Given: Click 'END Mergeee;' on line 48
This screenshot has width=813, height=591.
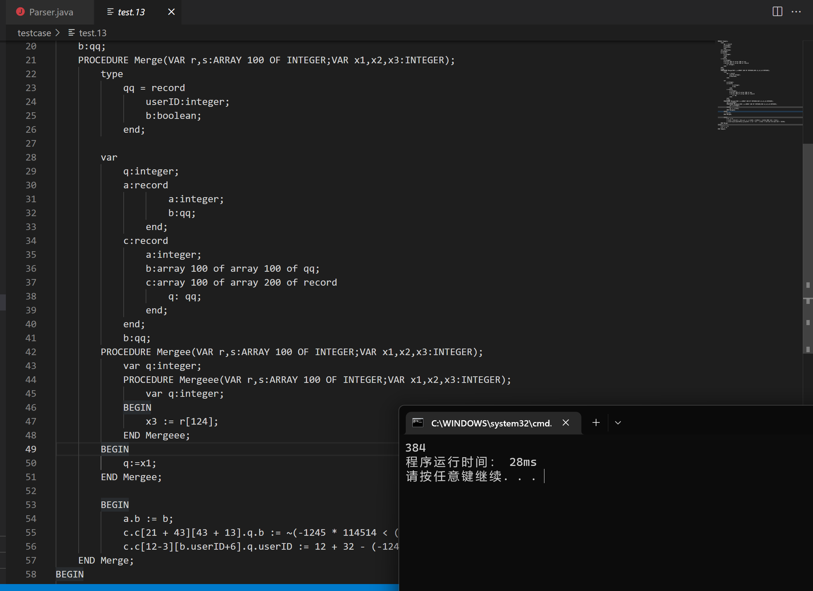Looking at the screenshot, I should [157, 435].
